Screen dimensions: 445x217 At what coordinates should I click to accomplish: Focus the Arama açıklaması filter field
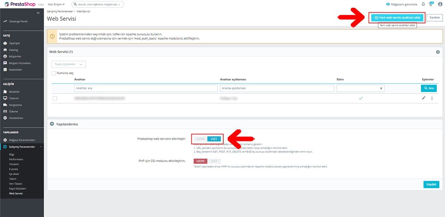click(x=277, y=88)
